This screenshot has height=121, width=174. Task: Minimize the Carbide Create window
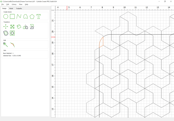click(x=159, y=2)
